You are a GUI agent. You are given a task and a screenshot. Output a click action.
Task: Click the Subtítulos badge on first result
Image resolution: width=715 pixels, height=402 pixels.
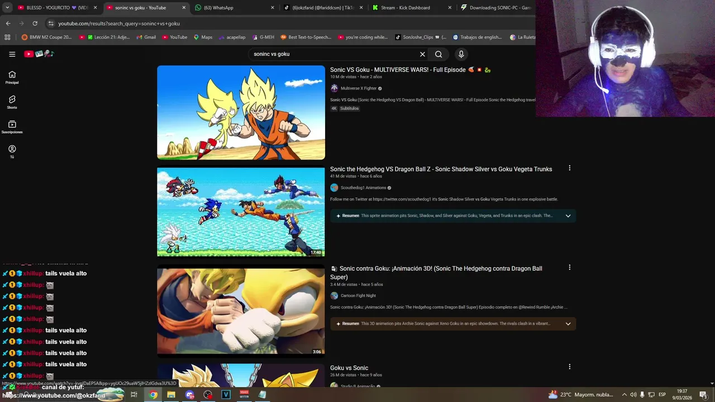click(x=349, y=108)
